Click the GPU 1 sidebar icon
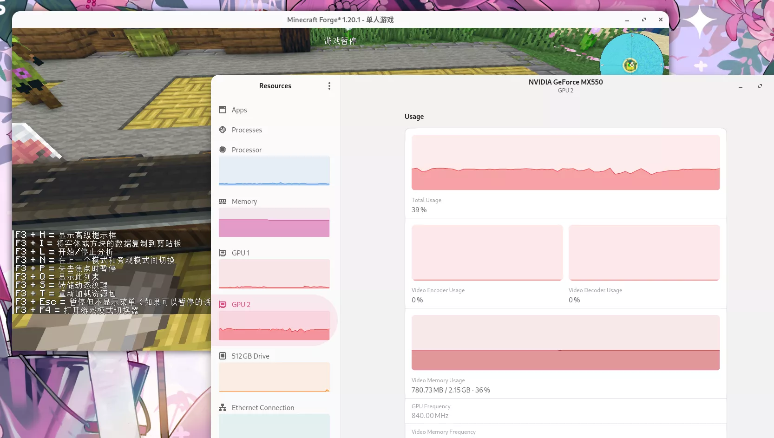Image resolution: width=774 pixels, height=438 pixels. pos(223,253)
